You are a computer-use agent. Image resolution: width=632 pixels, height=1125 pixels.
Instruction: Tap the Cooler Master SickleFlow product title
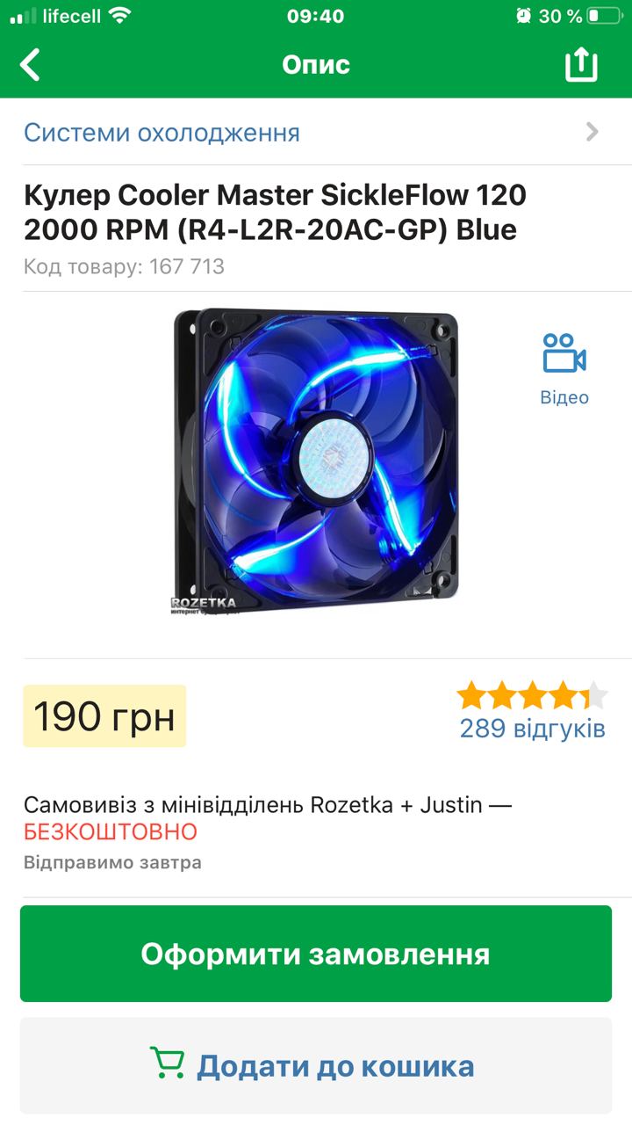point(275,212)
